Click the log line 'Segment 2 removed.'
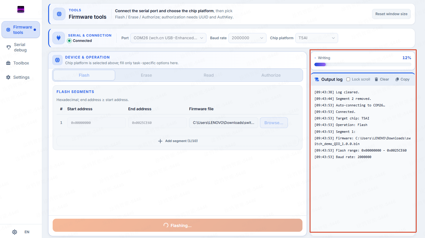The image size is (425, 238). pos(343,99)
